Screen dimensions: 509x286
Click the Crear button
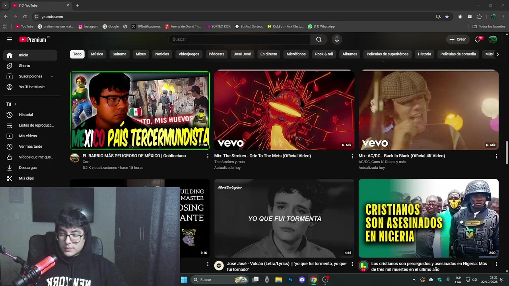pos(458,39)
